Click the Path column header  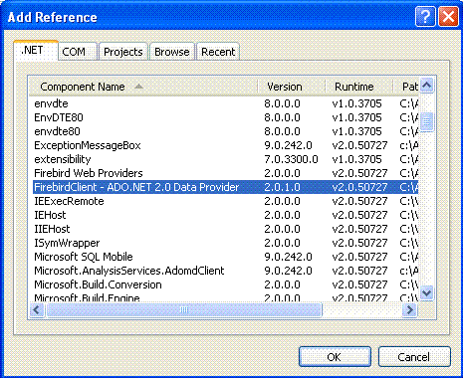click(x=406, y=87)
